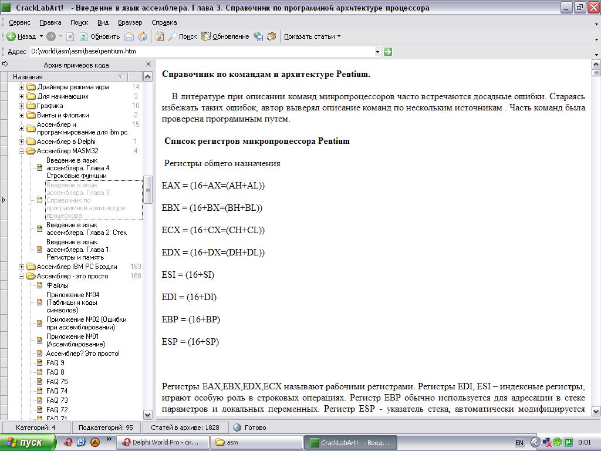
Task: Expand the Винты и флопики folder
Action: [x=22, y=115]
